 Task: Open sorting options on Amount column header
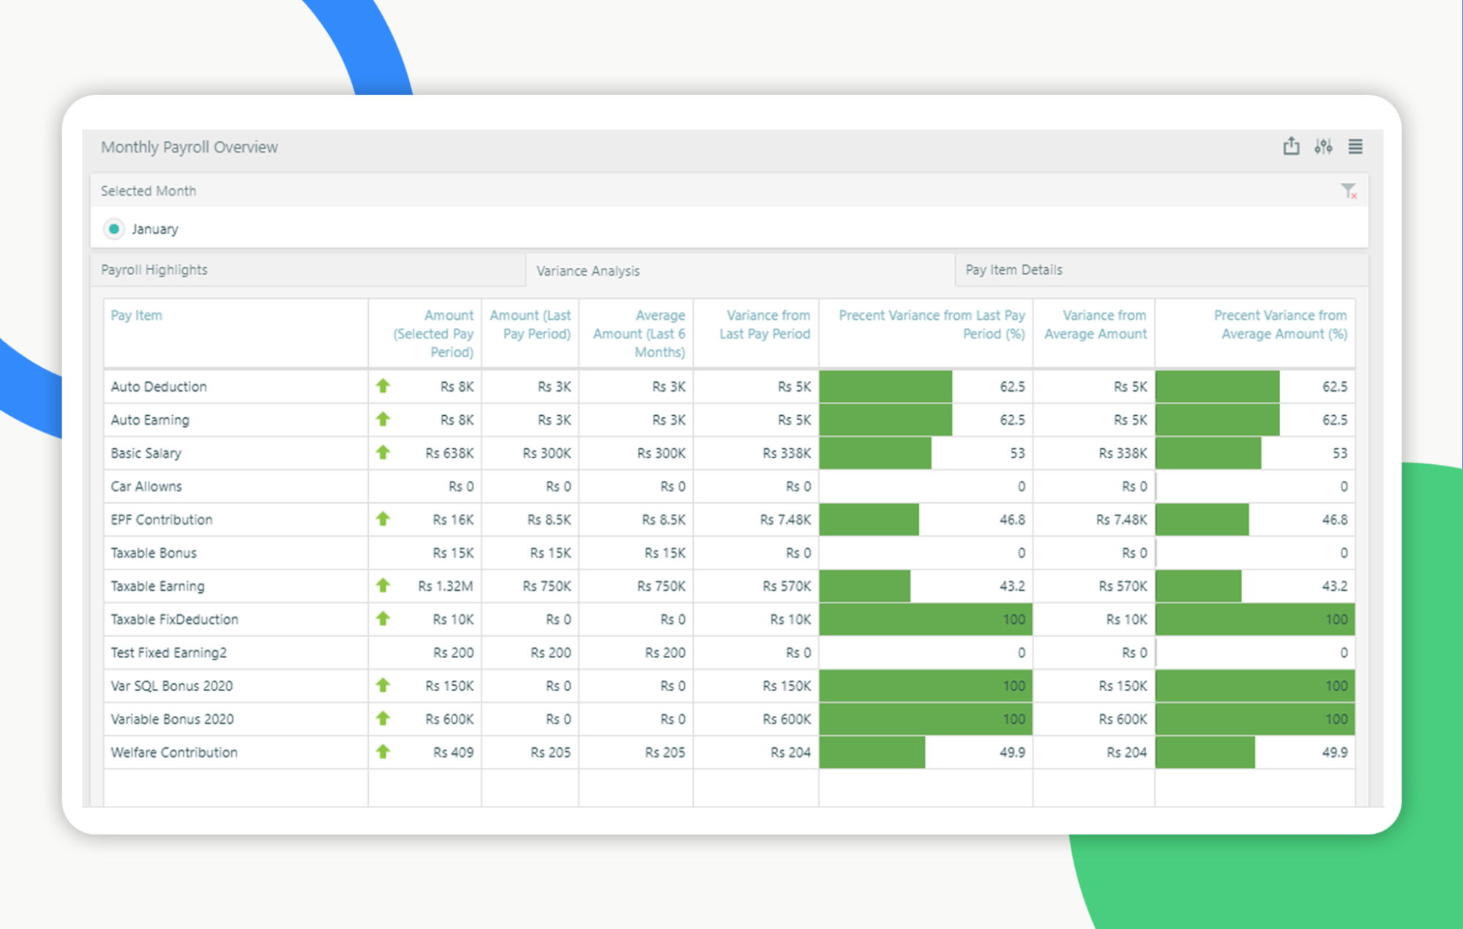(435, 333)
